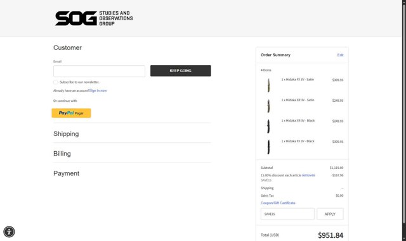
Task: Click the '4 Items' count text
Action: pos(266,70)
